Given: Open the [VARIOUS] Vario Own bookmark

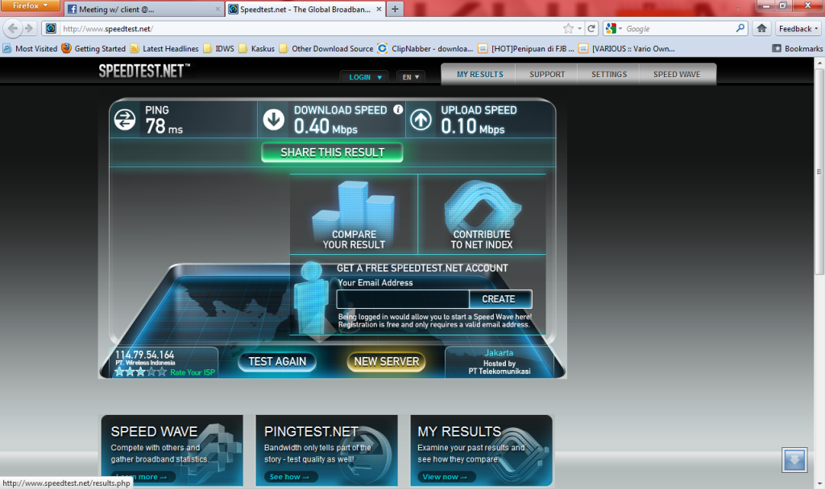Looking at the screenshot, I should pyautogui.click(x=627, y=48).
